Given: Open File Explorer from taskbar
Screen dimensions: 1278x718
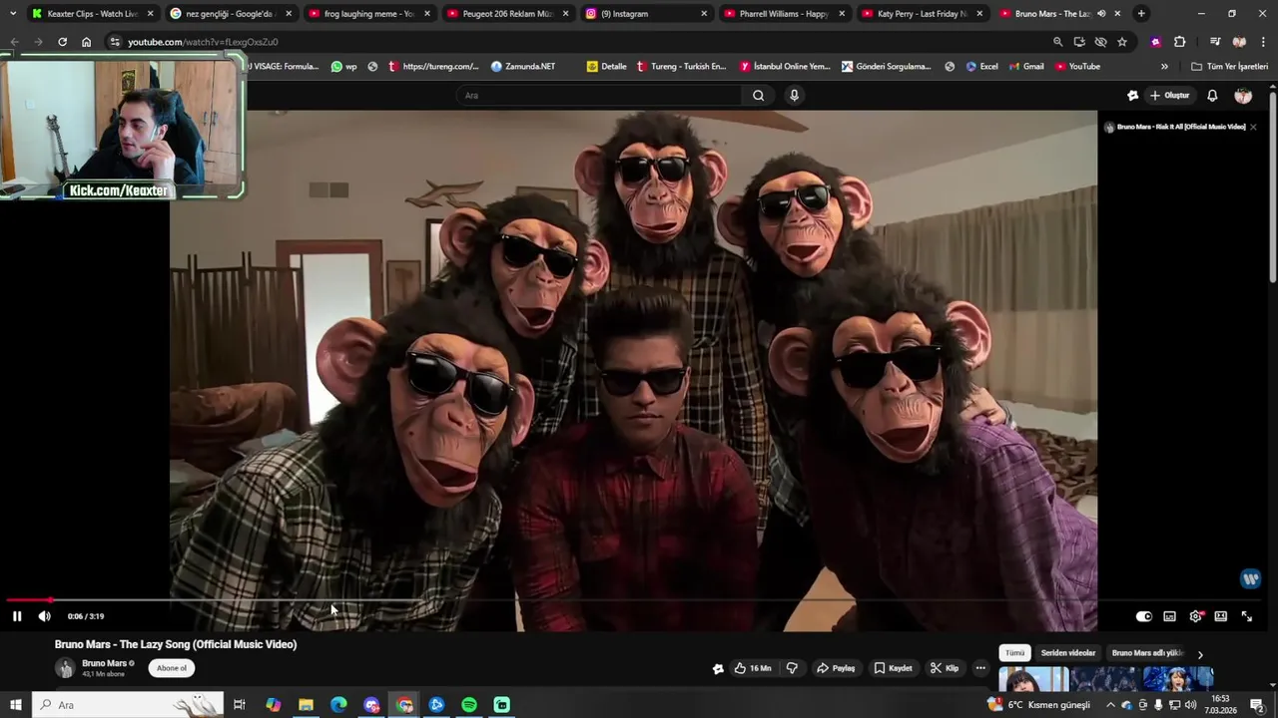Looking at the screenshot, I should click(x=306, y=705).
